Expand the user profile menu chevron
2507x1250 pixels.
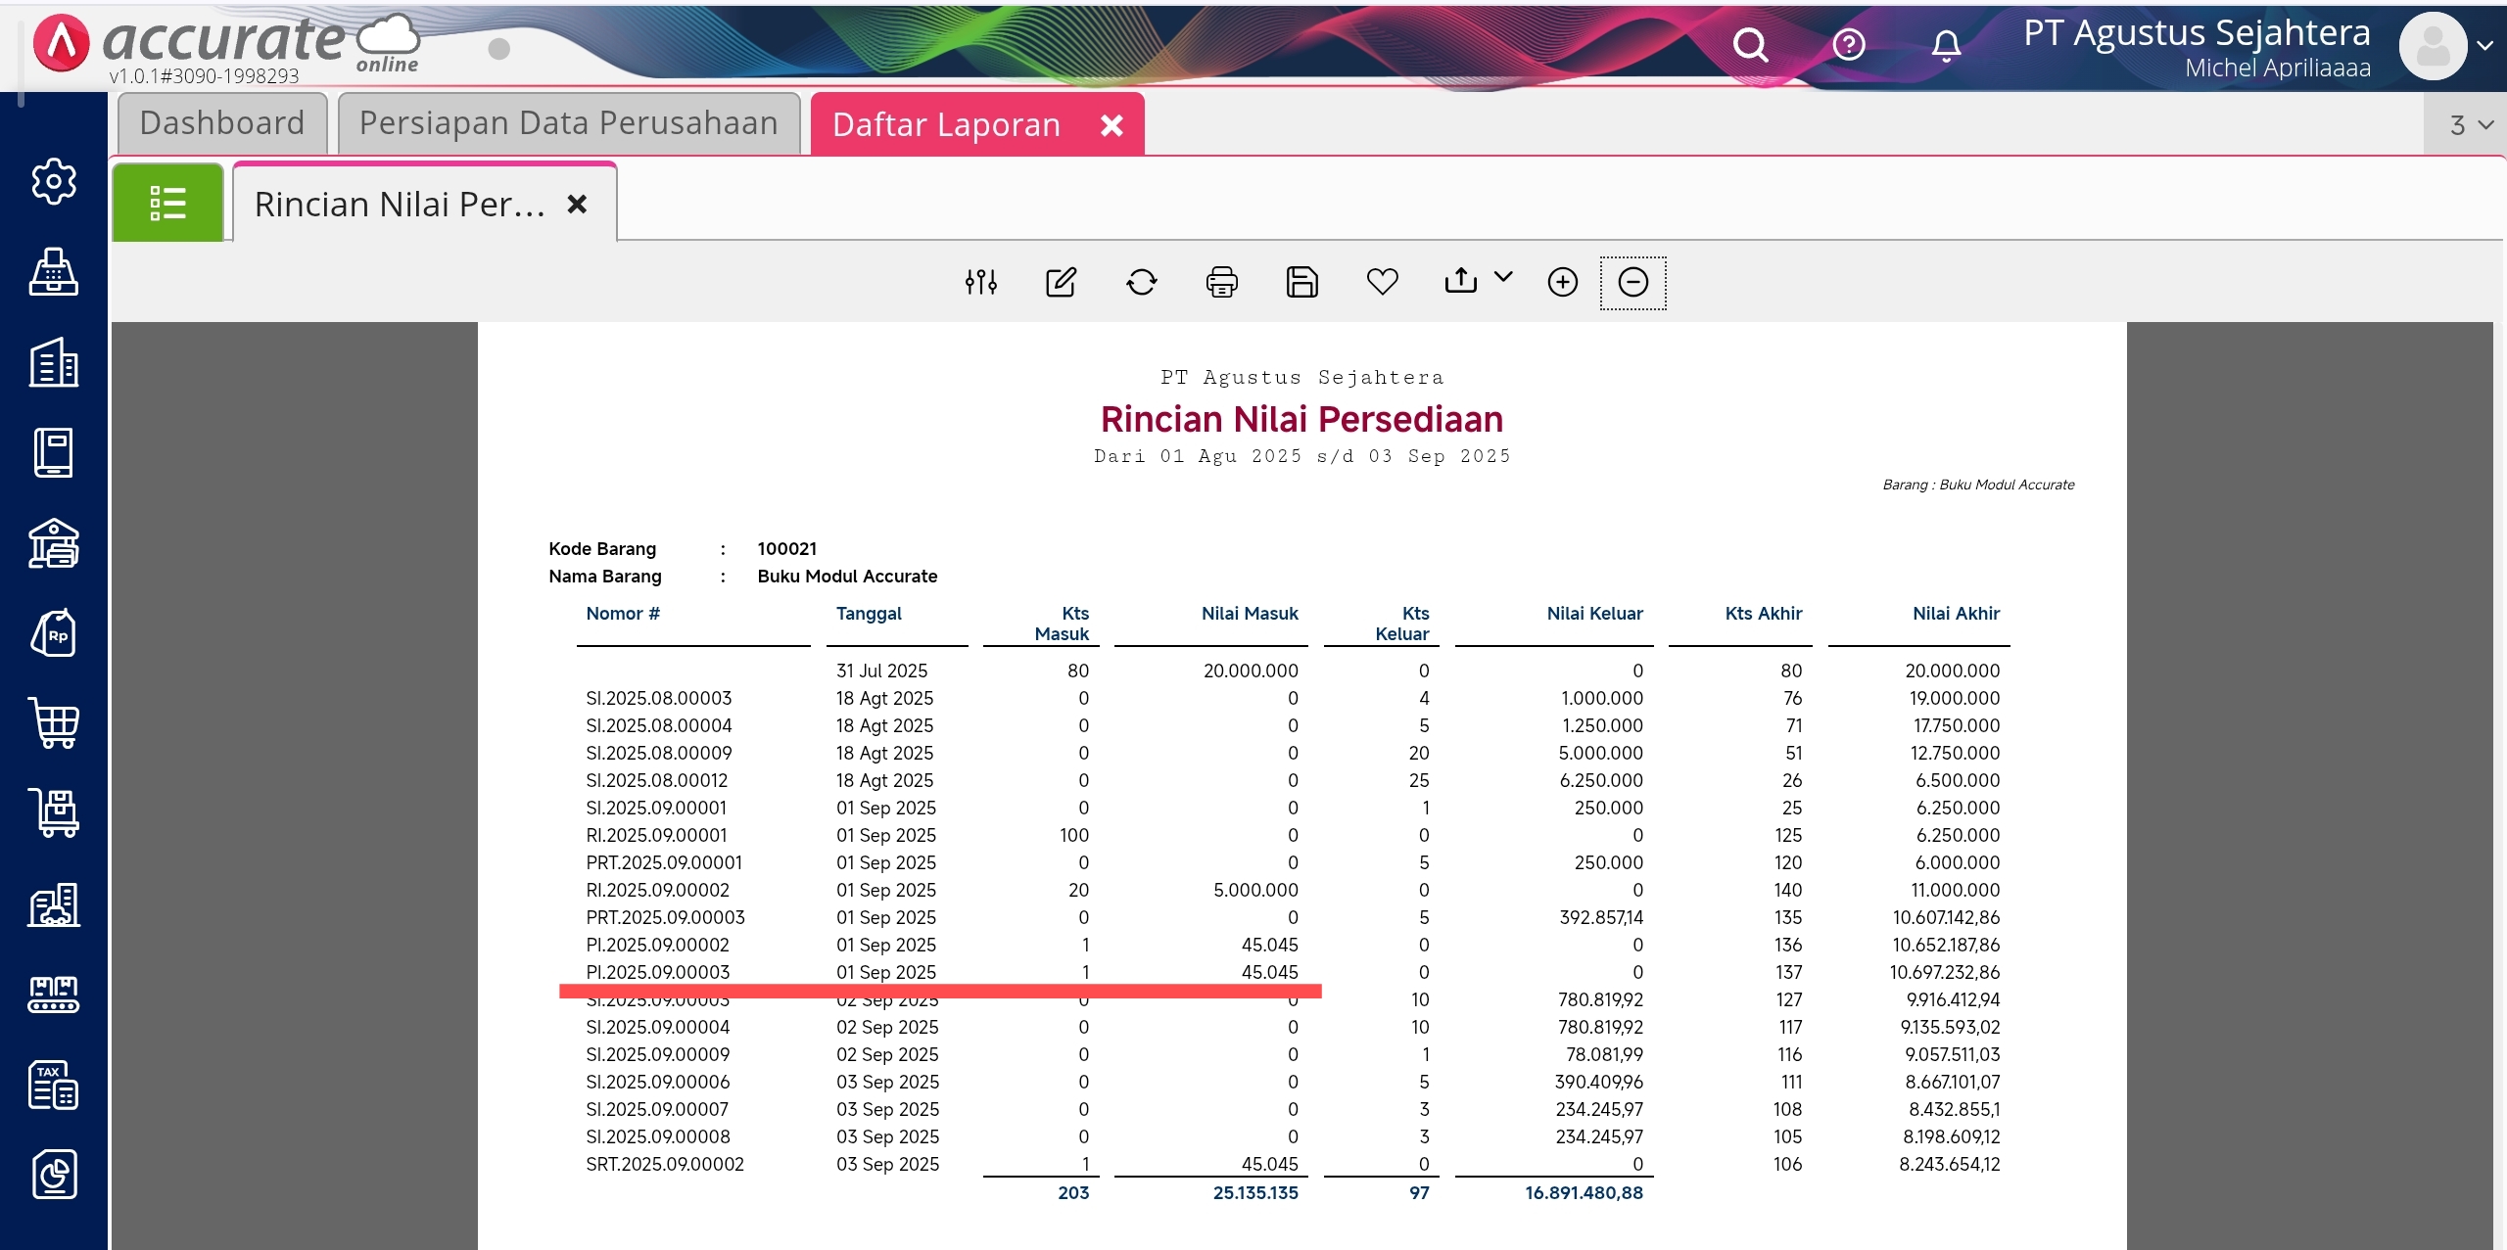point(2484,45)
